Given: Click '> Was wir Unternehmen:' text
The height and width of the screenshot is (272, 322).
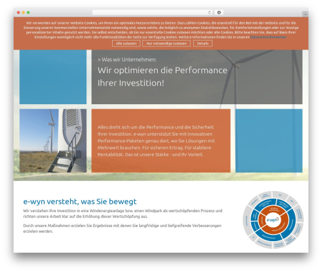Looking at the screenshot, I should click(x=127, y=60).
